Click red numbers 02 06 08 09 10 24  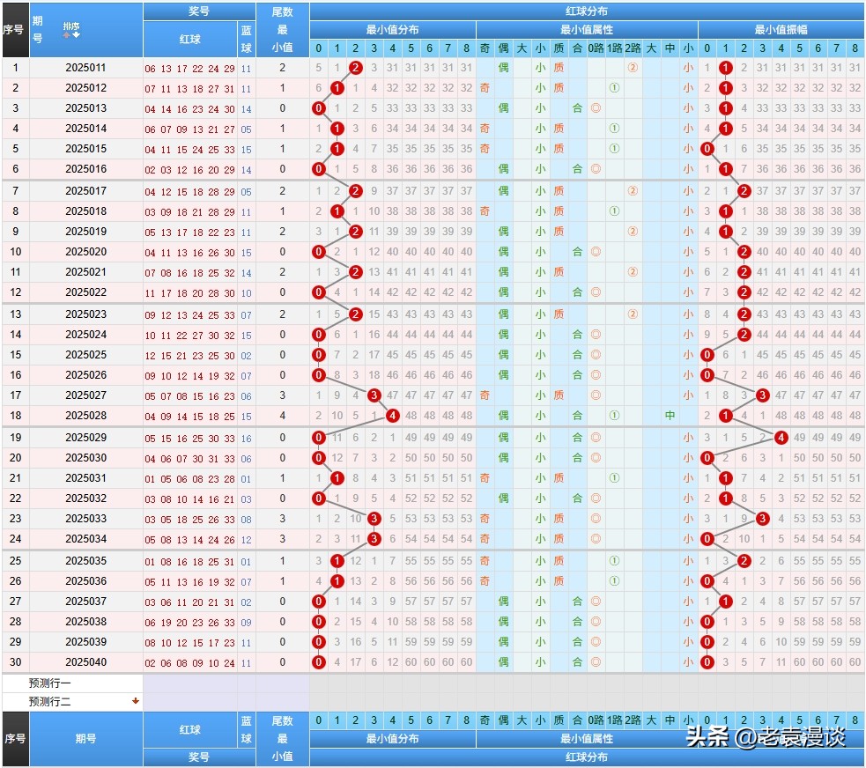(x=189, y=662)
